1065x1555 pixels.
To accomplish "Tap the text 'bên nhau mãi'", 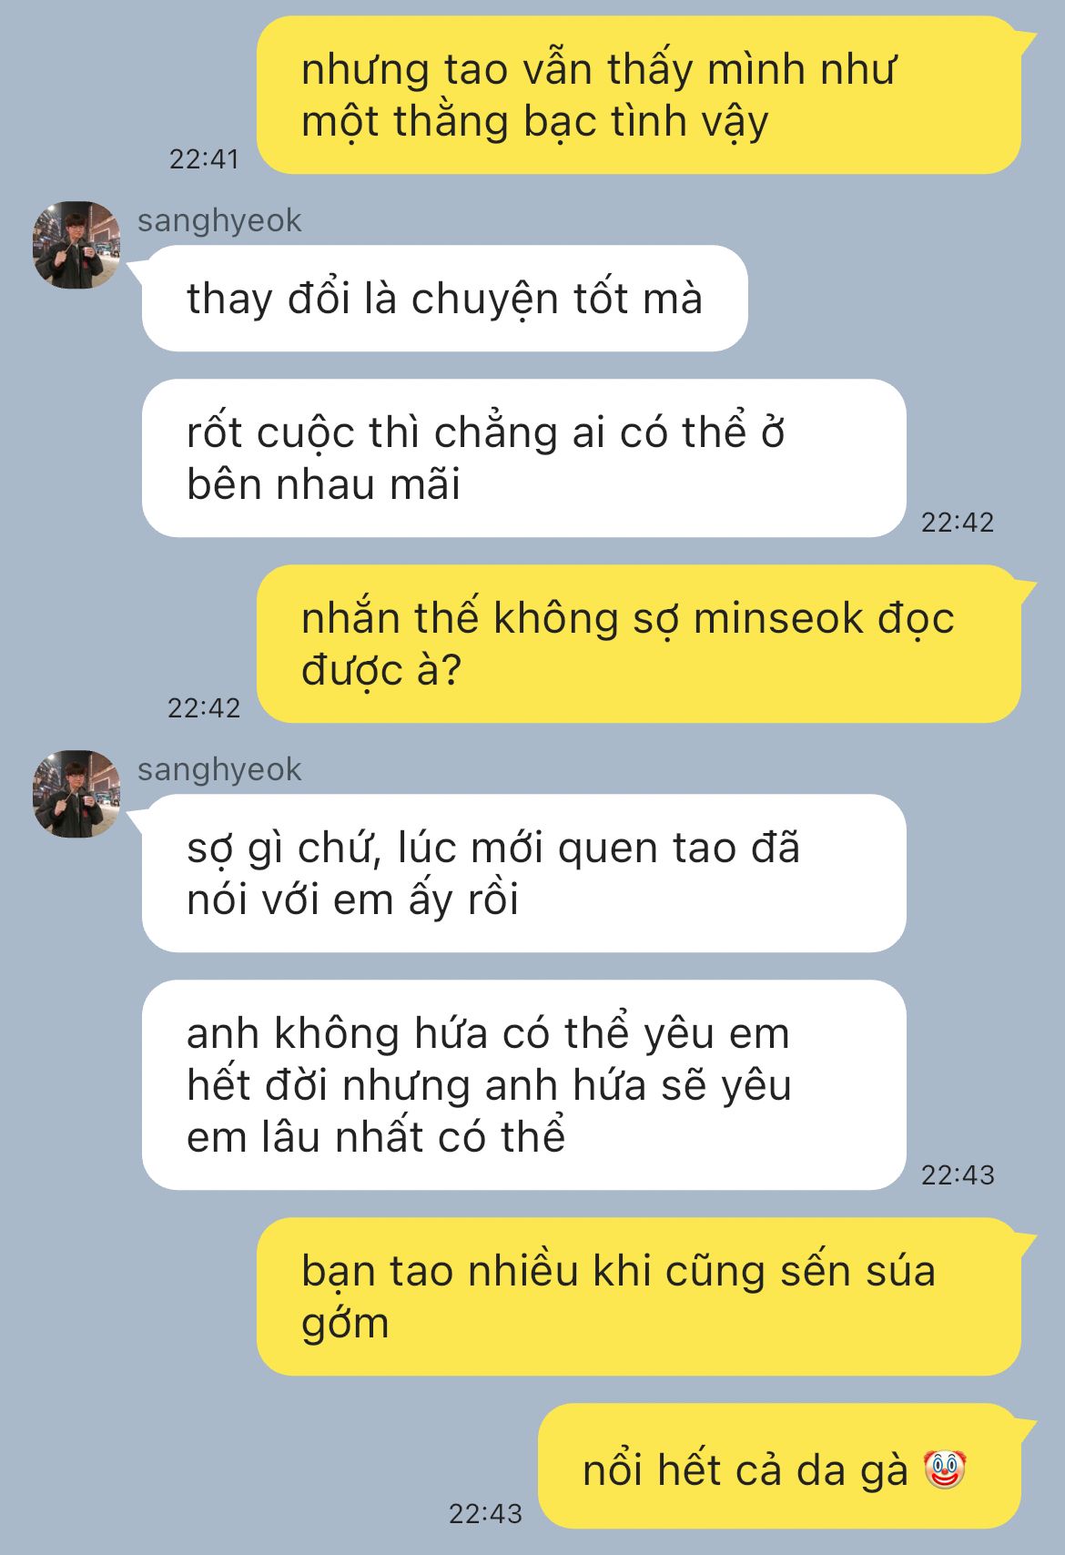I will point(323,484).
